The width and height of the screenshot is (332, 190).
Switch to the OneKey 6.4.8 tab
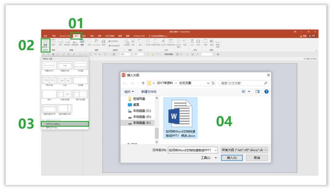click(139, 36)
